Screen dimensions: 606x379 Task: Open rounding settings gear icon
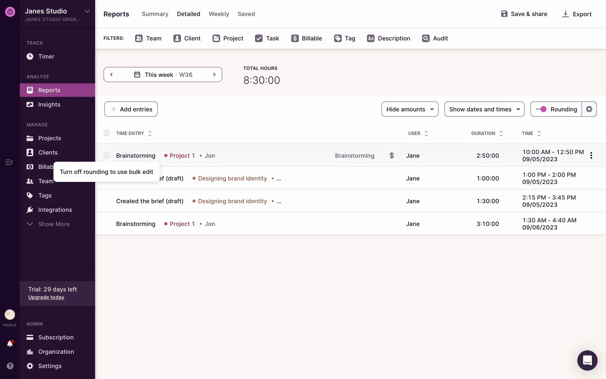click(x=589, y=109)
